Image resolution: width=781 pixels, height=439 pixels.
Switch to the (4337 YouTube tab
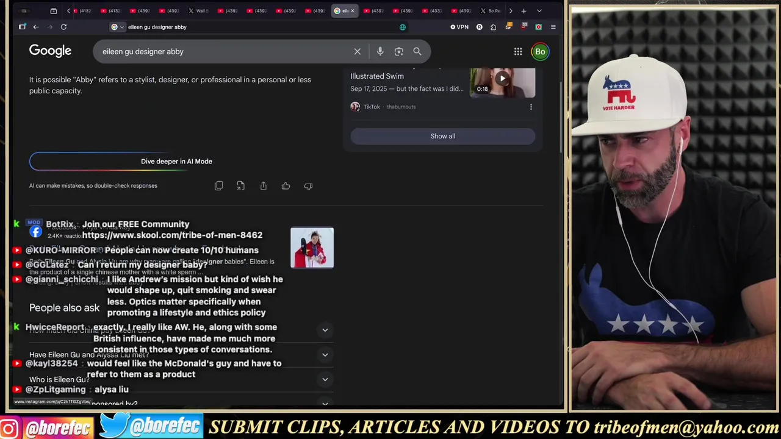pos(432,11)
